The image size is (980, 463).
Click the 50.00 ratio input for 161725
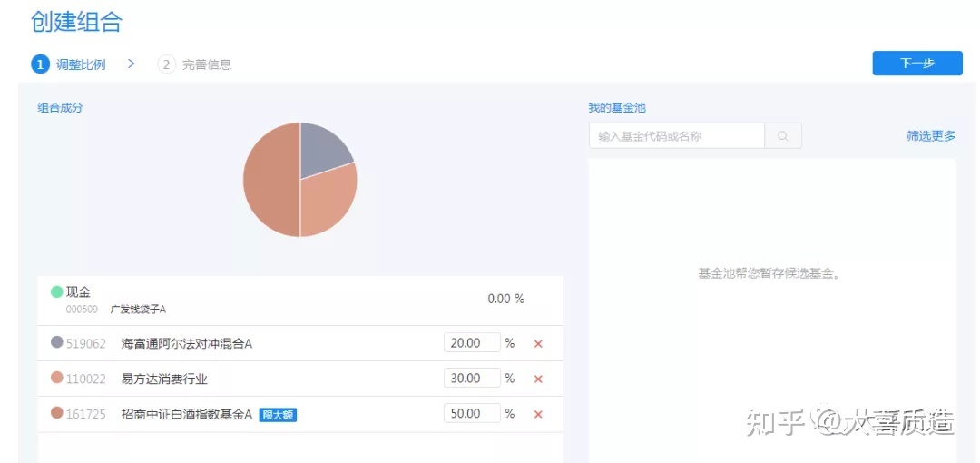tap(472, 413)
